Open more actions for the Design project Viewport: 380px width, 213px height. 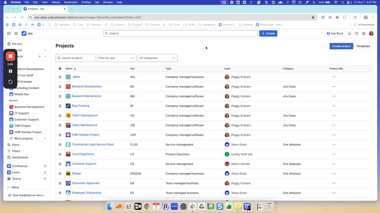pos(334,174)
